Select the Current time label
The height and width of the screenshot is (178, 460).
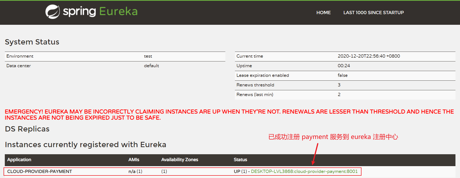coord(250,56)
